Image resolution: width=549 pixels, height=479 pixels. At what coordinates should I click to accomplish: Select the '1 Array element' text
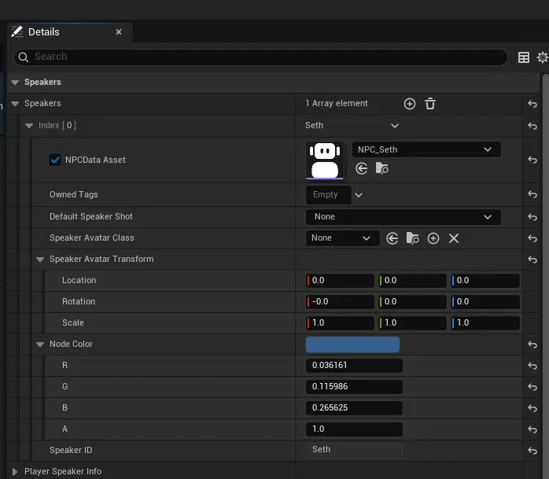[x=337, y=104]
